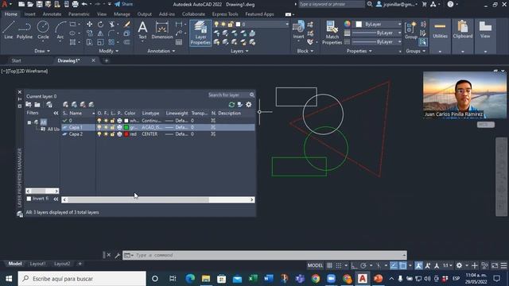Click the Undo arrow in quick access toolbar
Screen dimensions: 509x286
pos(84,4)
